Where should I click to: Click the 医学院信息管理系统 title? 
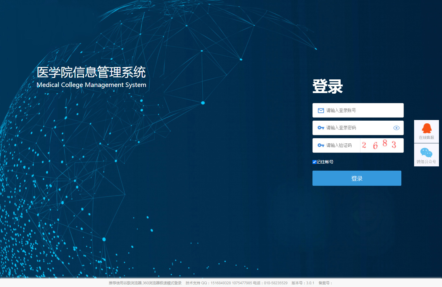point(91,72)
